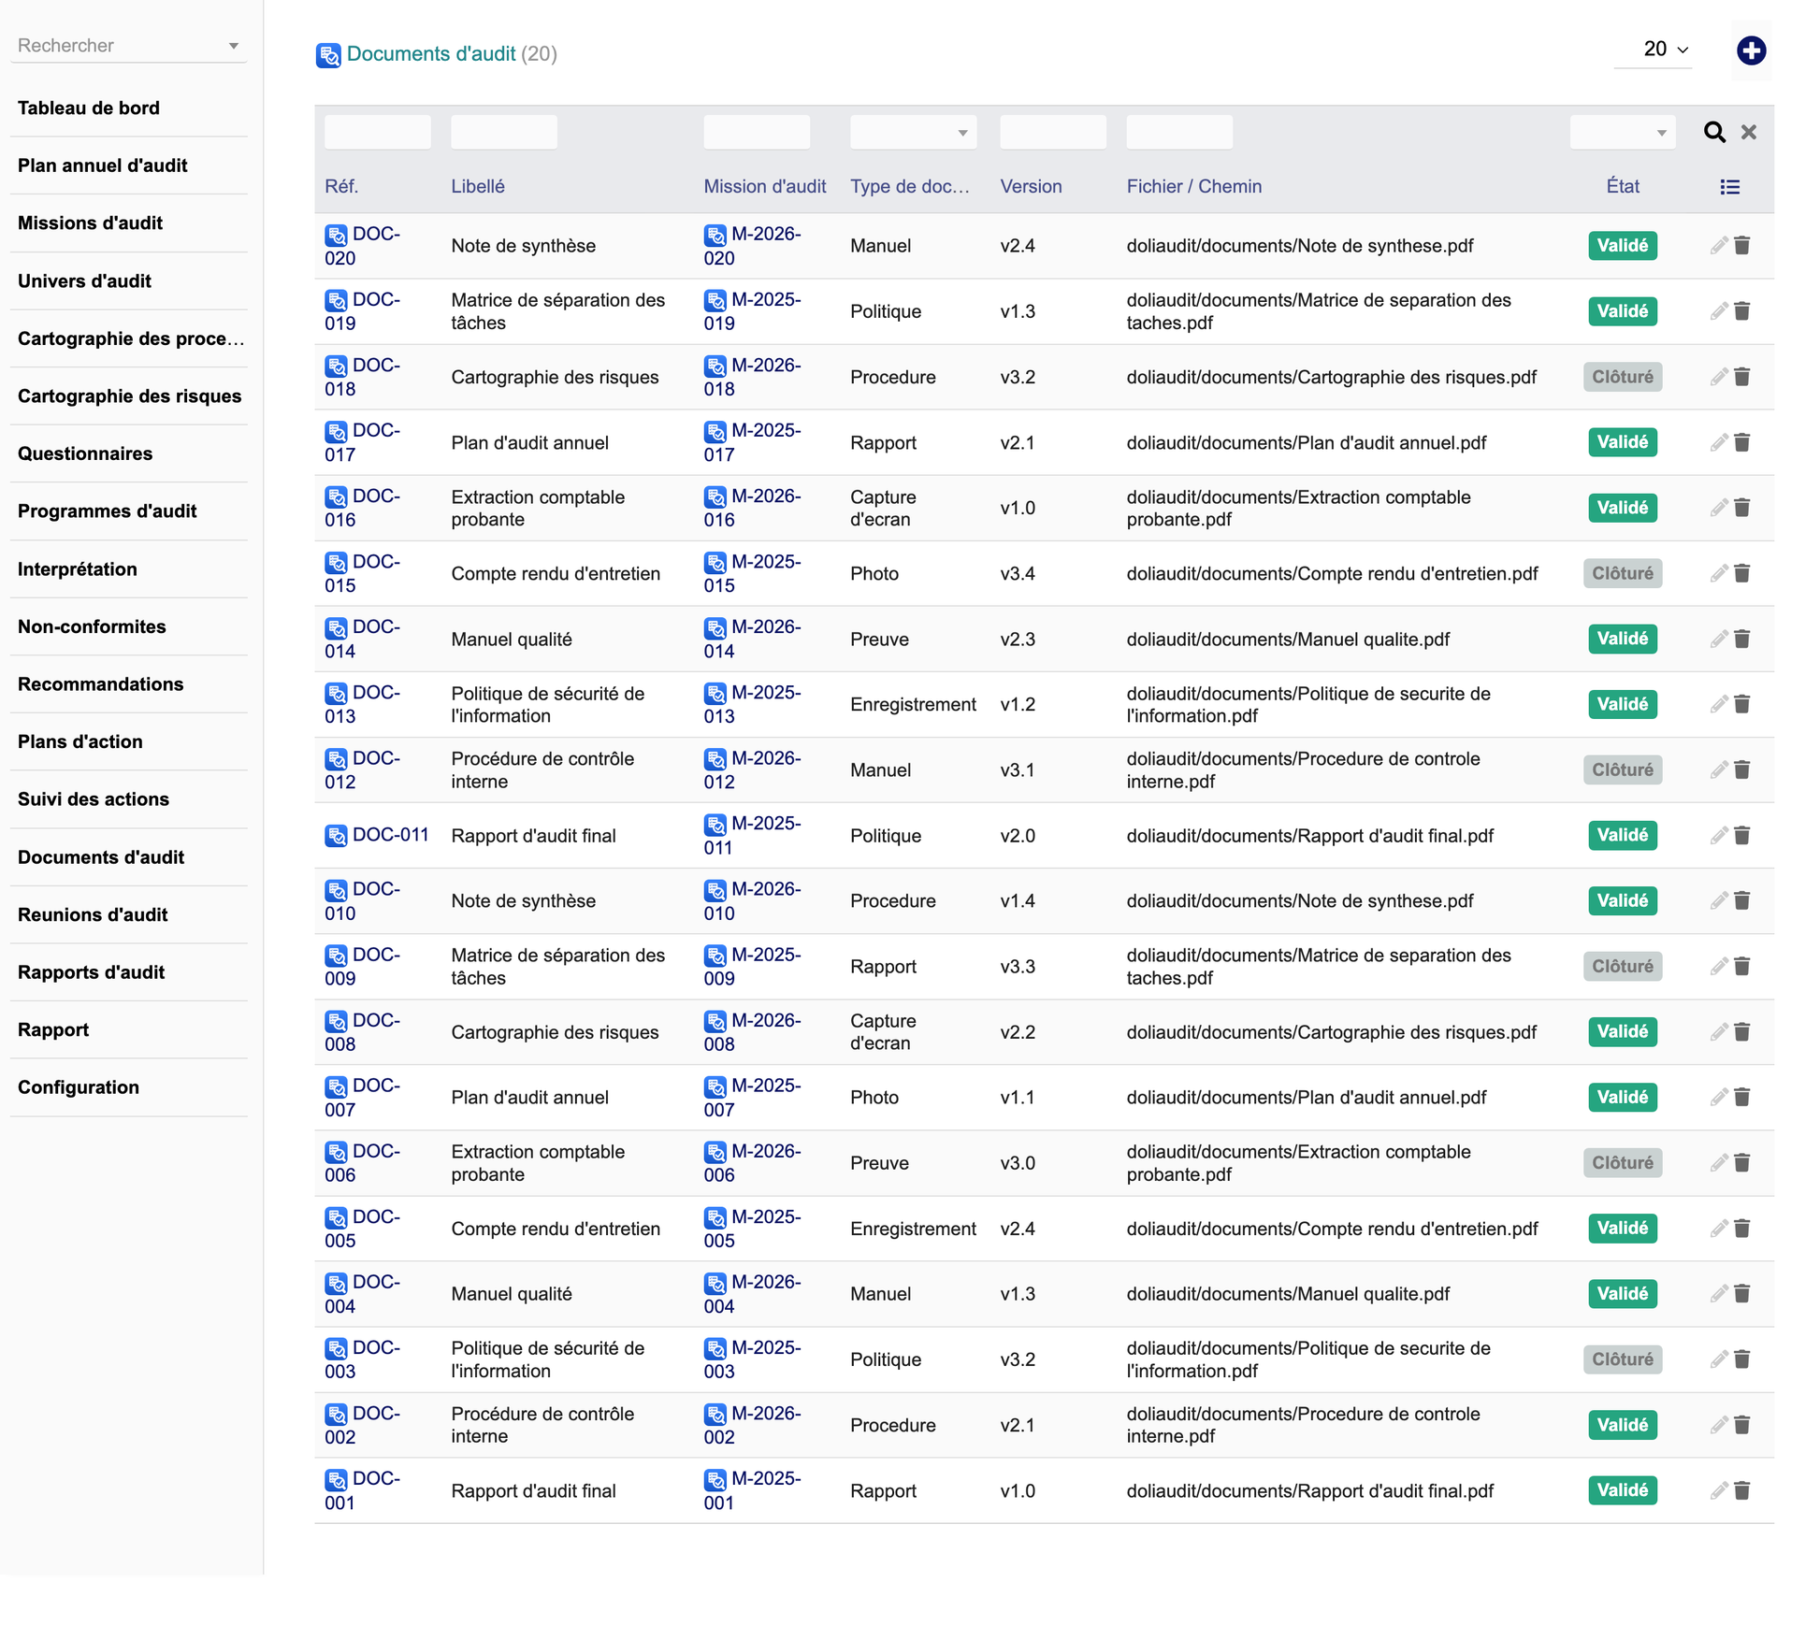
Task: Select Univers d'audit in sidebar
Action: (x=84, y=280)
